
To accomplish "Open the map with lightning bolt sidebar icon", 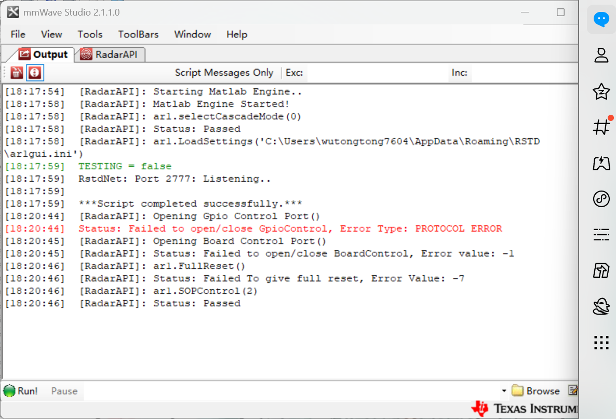I will coord(601,163).
